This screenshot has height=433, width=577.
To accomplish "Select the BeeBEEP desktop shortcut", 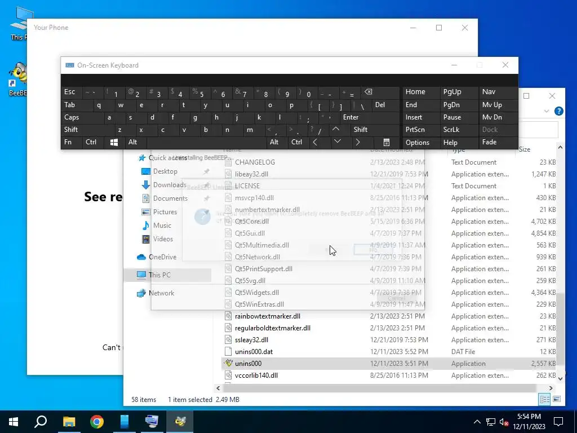I will [17, 79].
